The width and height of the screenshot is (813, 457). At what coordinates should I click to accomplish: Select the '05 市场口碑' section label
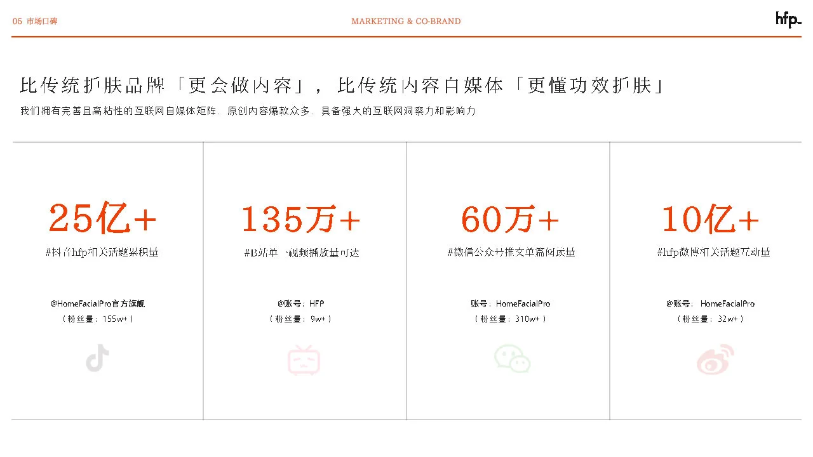(35, 22)
